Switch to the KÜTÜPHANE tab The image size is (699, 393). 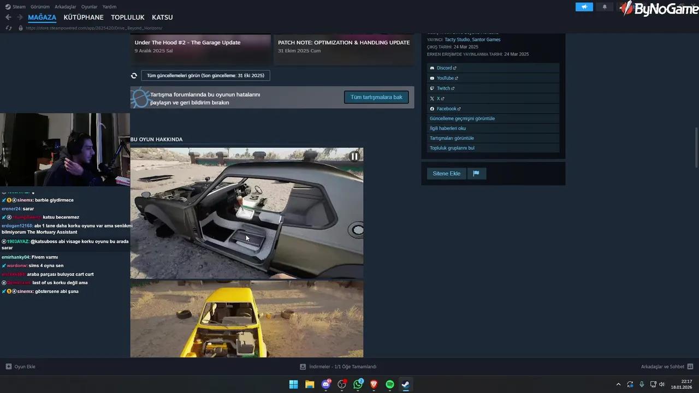[x=84, y=17]
